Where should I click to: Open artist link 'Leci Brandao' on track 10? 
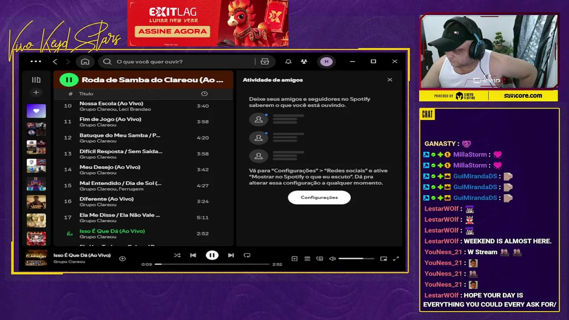point(135,109)
